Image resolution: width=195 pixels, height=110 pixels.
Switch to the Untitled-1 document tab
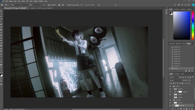pos(42,8)
